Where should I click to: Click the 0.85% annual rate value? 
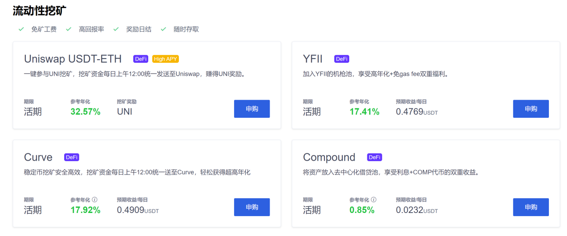362,210
